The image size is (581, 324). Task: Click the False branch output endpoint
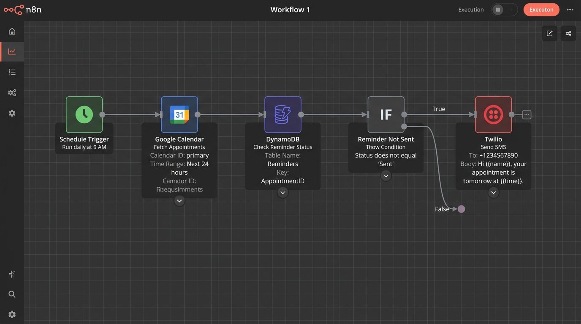tap(461, 209)
